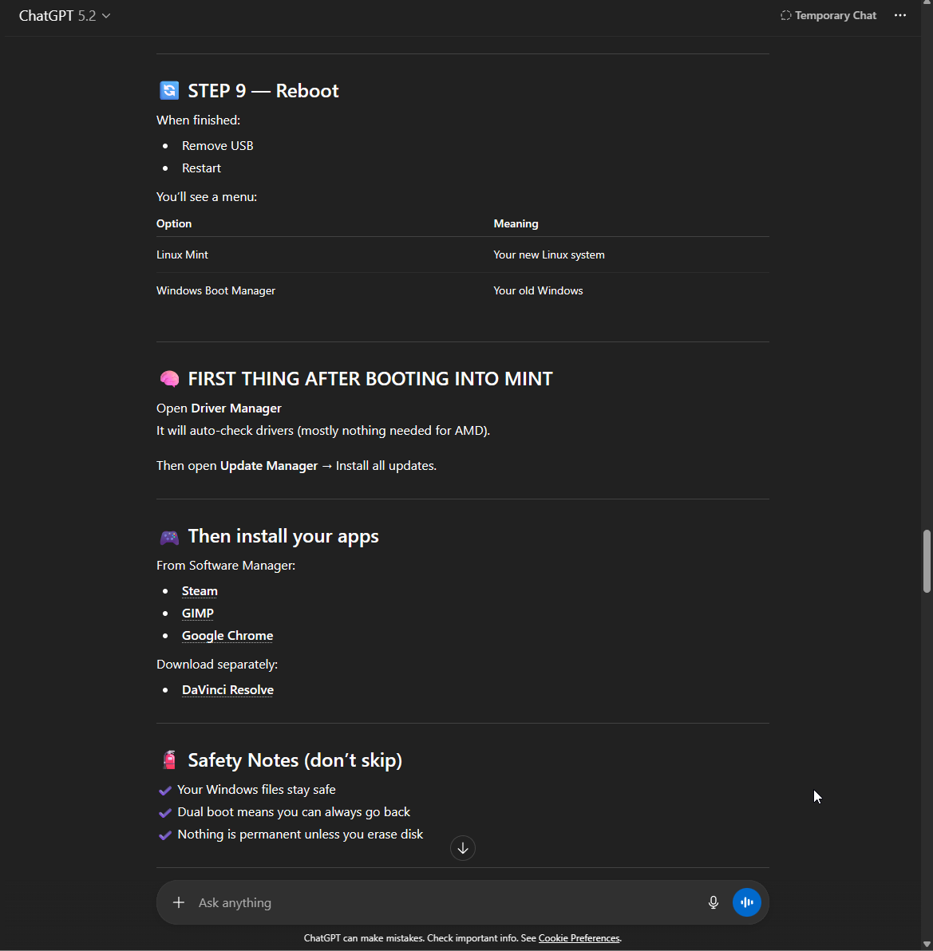This screenshot has height=951, width=933.
Task: Click the fire extinguisher emoji beside Safety Notes
Action: pos(169,760)
